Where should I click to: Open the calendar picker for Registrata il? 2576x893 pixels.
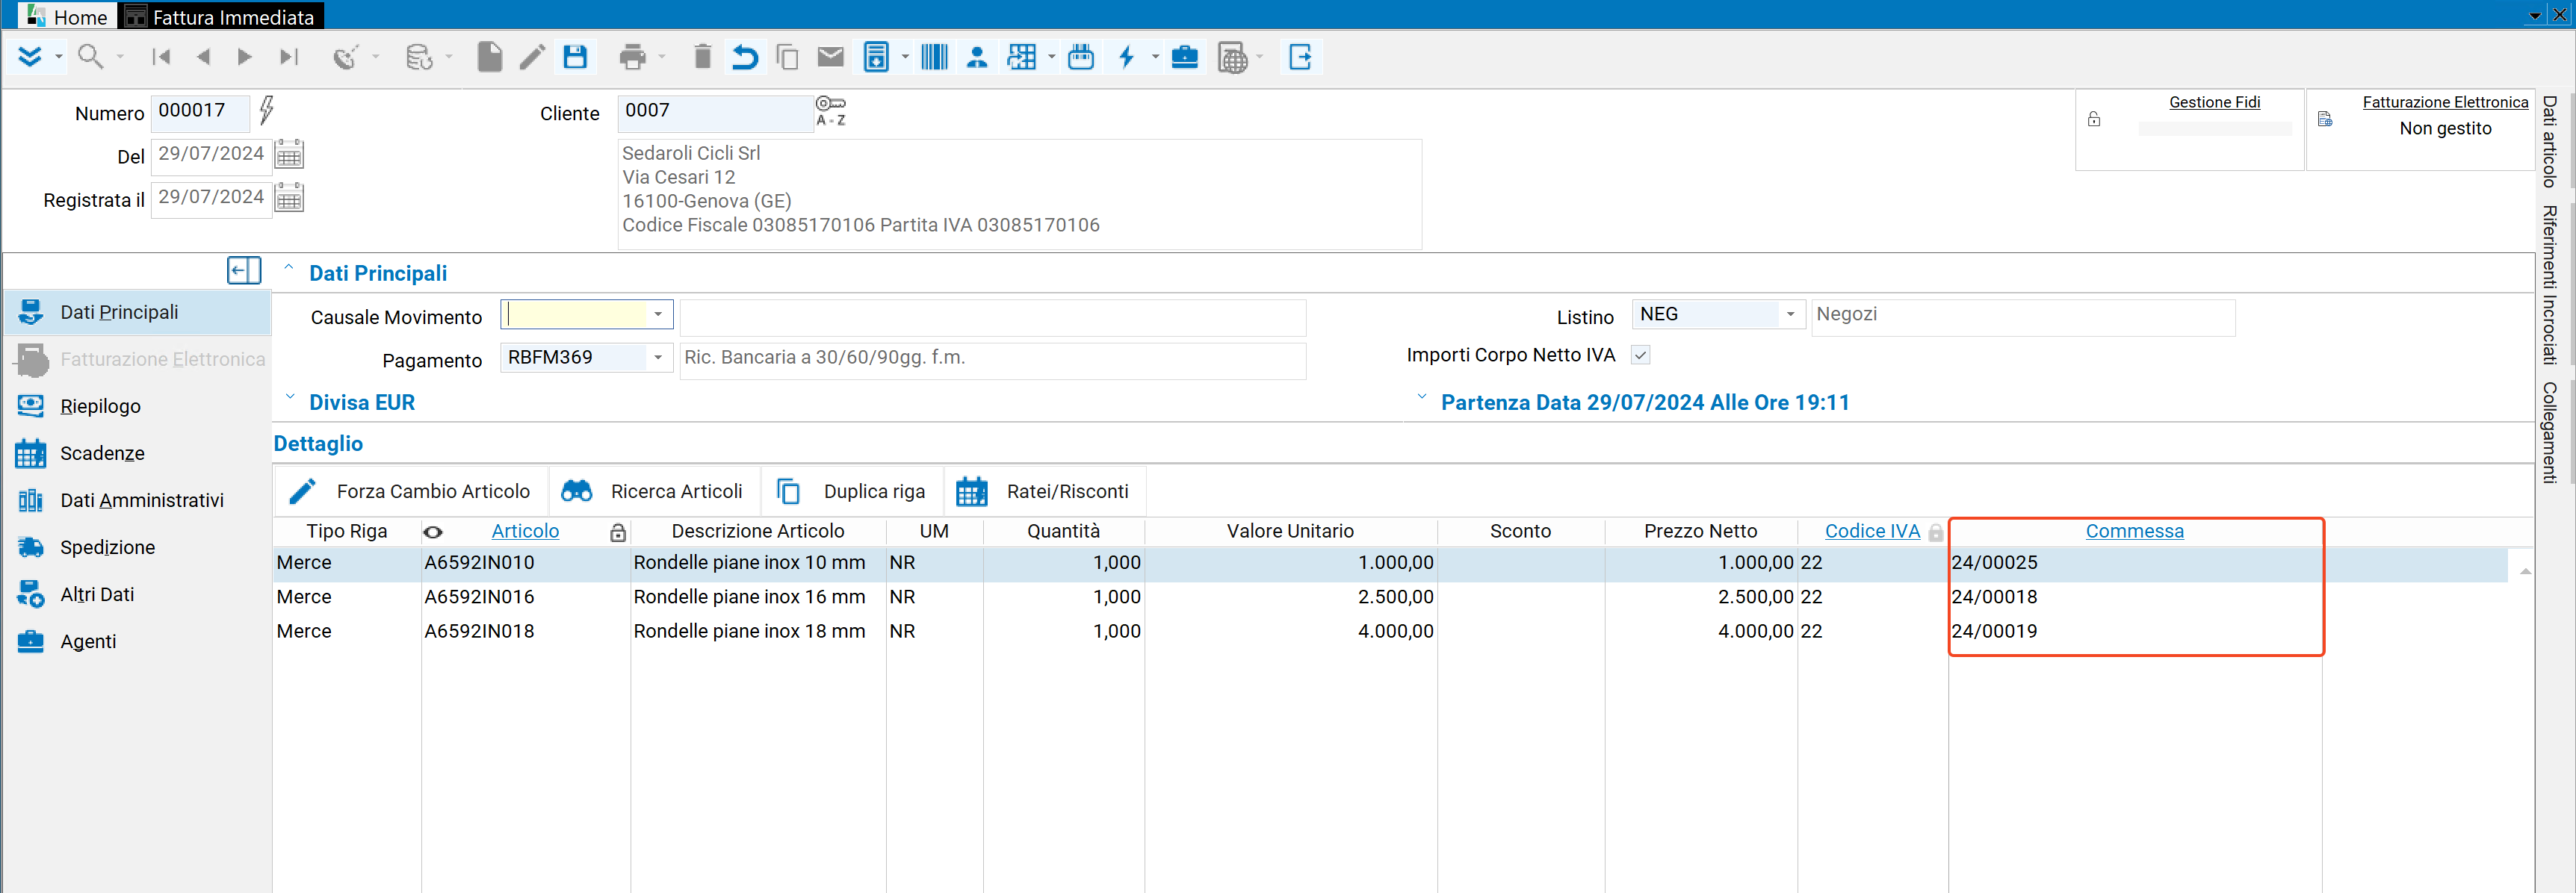point(289,199)
